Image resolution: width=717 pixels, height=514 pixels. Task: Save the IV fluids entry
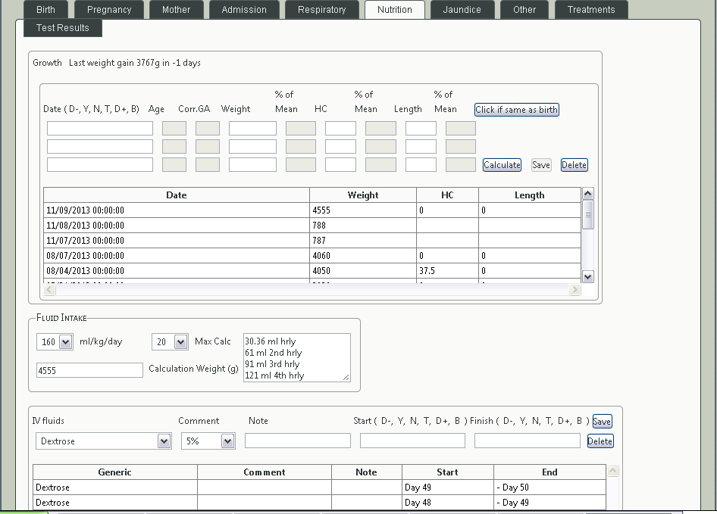tap(602, 422)
